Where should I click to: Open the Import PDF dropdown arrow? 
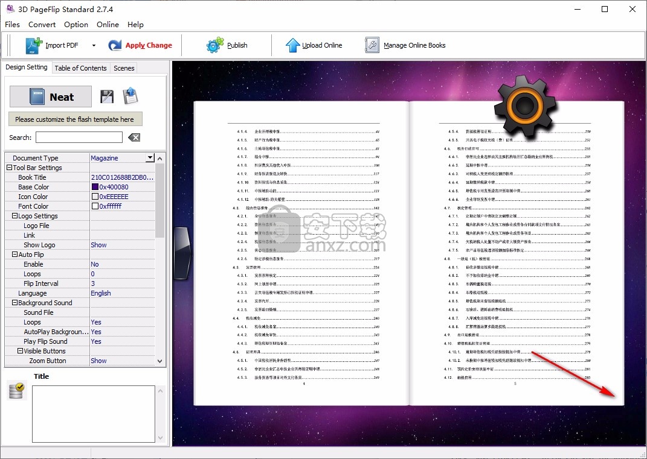[x=94, y=45]
